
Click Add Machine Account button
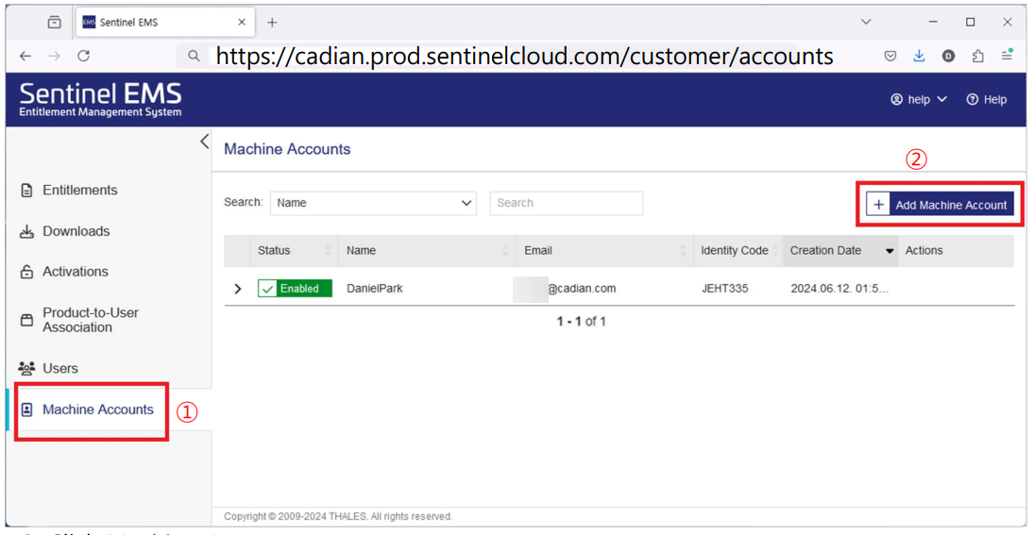coord(941,205)
